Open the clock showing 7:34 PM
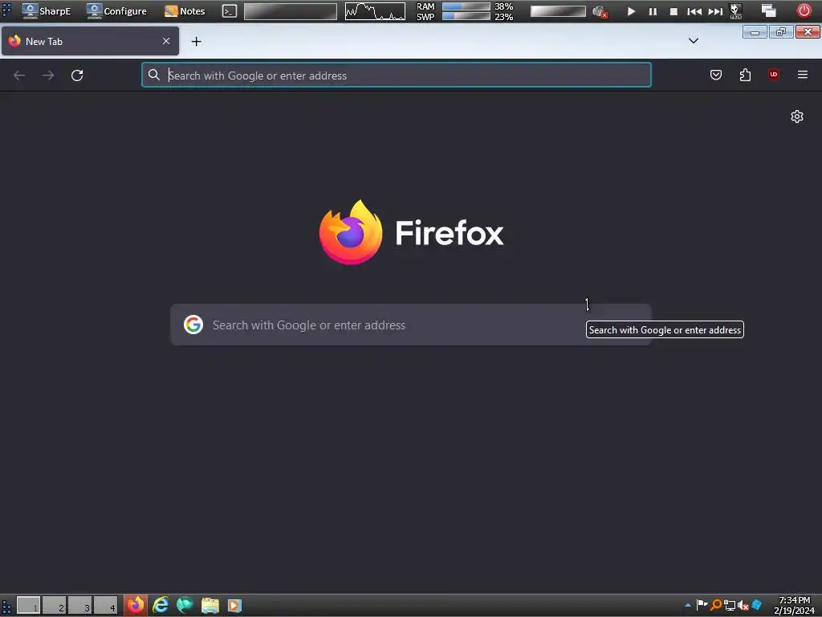The width and height of the screenshot is (822, 617). tap(794, 606)
